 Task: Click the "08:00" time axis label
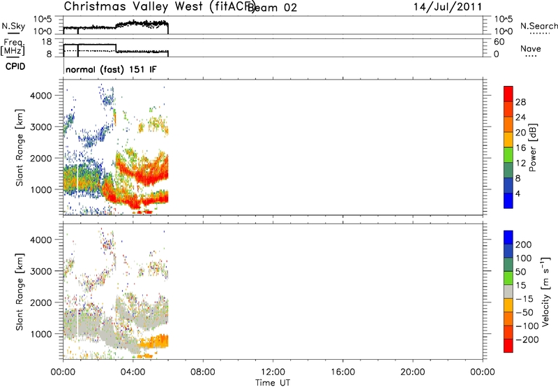(x=202, y=372)
